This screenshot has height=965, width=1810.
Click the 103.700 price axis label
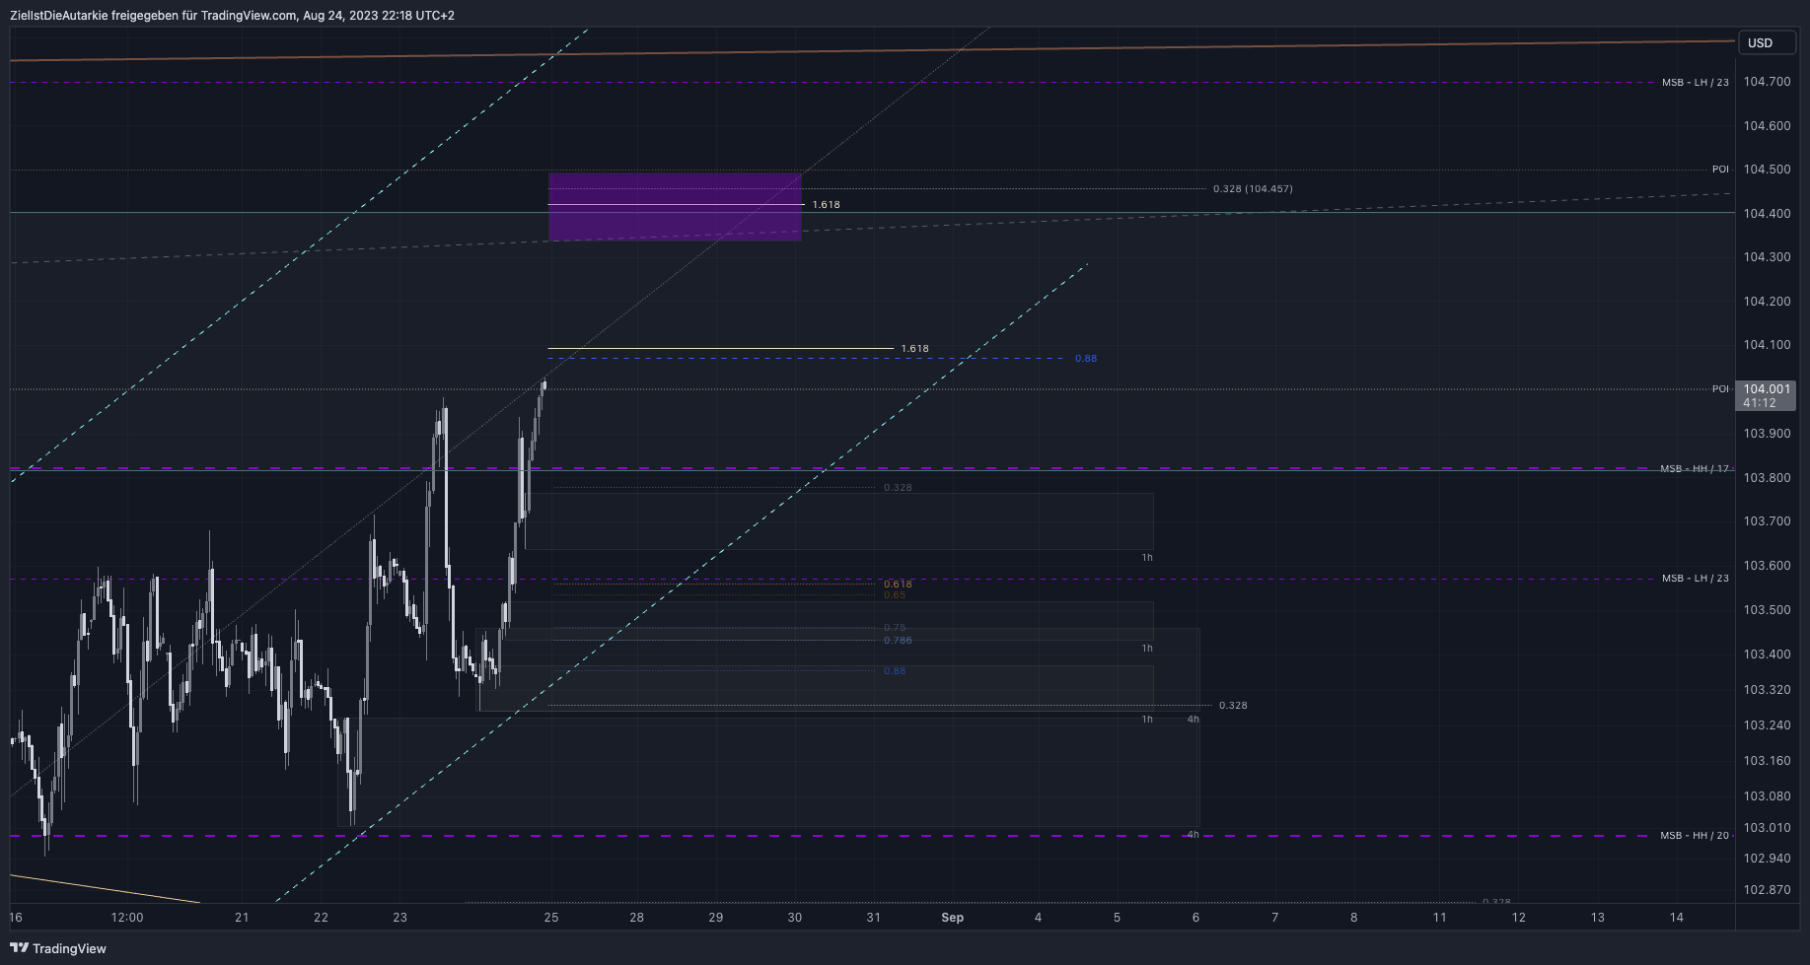click(x=1767, y=521)
